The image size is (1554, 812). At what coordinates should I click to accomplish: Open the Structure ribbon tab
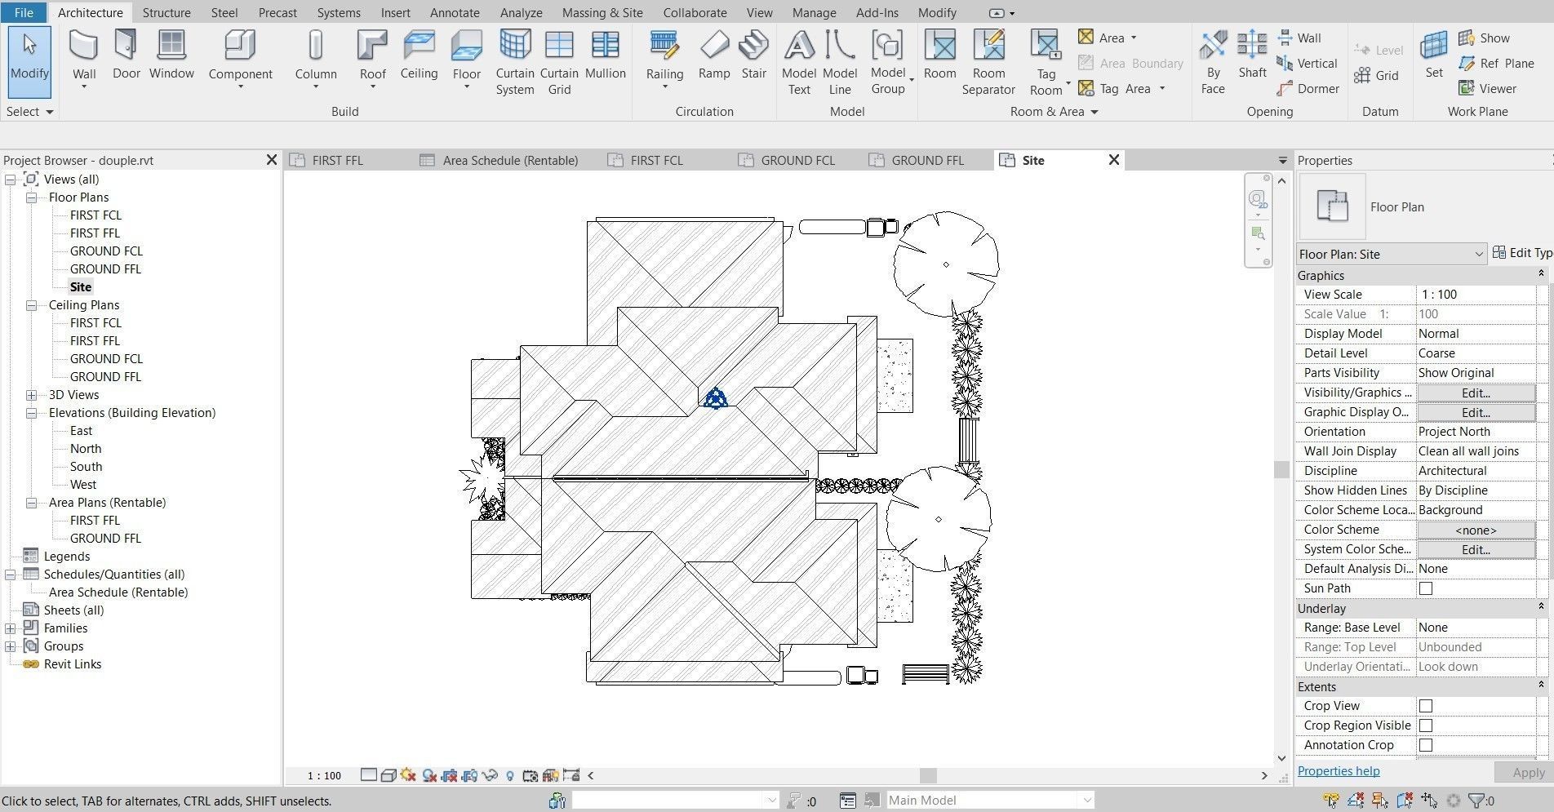166,12
